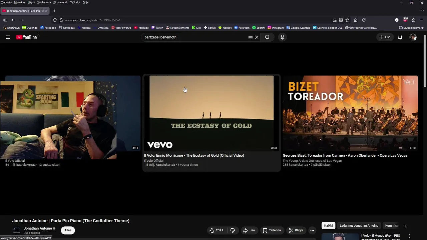The image size is (427, 240).
Task: Select the Ladannut Jonathan Antoine chip
Action: pos(359,226)
